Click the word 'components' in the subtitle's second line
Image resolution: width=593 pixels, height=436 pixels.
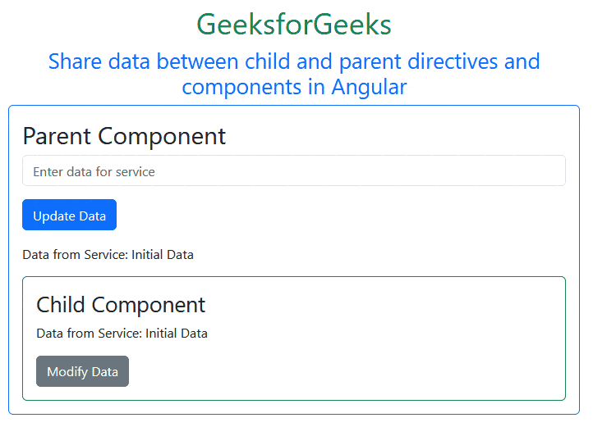click(x=241, y=87)
